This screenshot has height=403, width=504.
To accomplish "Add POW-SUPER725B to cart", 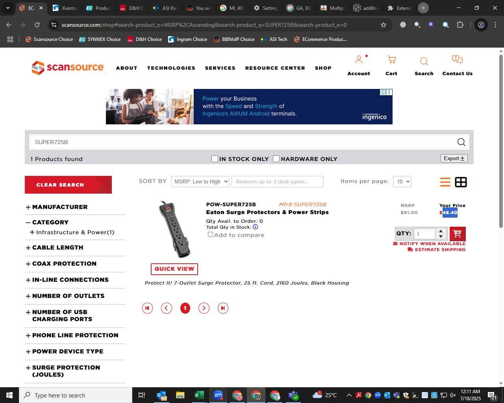I will pos(458,234).
